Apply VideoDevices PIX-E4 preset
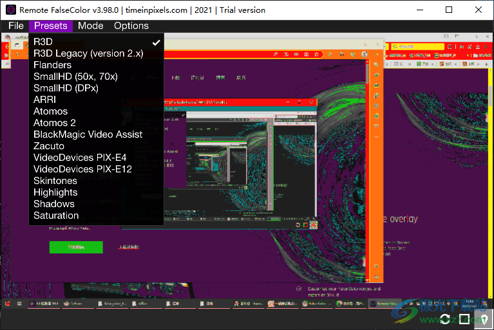Image resolution: width=494 pixels, height=330 pixels. pyautogui.click(x=97, y=158)
